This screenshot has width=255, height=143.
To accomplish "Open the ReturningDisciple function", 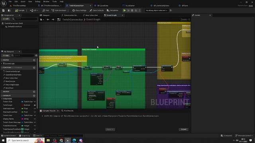I will coord(12,85).
